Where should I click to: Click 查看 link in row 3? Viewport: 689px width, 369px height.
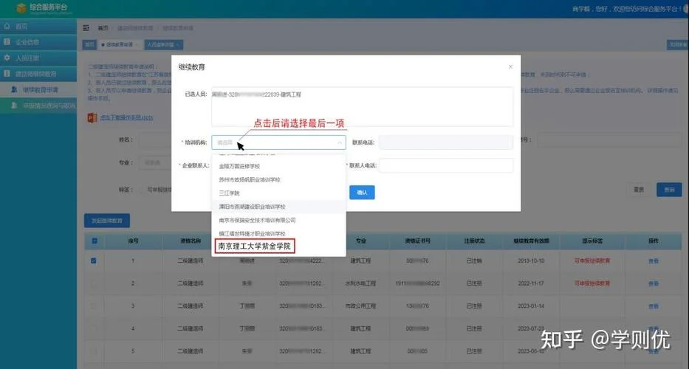654,306
